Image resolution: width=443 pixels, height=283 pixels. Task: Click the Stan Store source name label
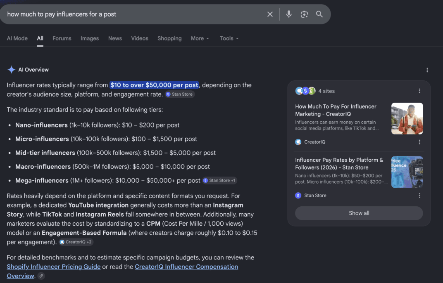[315, 196]
